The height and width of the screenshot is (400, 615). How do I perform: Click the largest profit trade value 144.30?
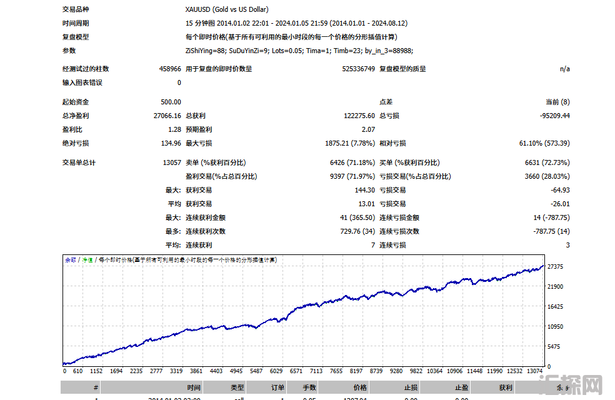pyautogui.click(x=365, y=190)
